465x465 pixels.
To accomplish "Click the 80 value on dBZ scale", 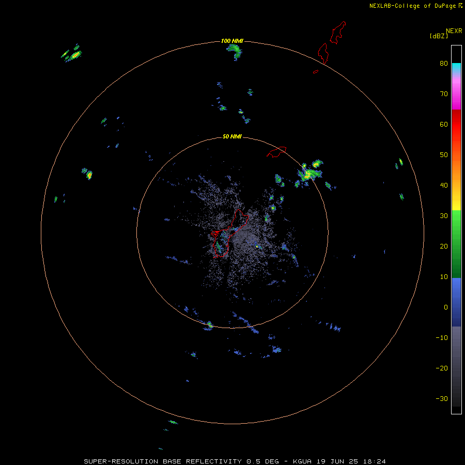I will click(x=444, y=63).
